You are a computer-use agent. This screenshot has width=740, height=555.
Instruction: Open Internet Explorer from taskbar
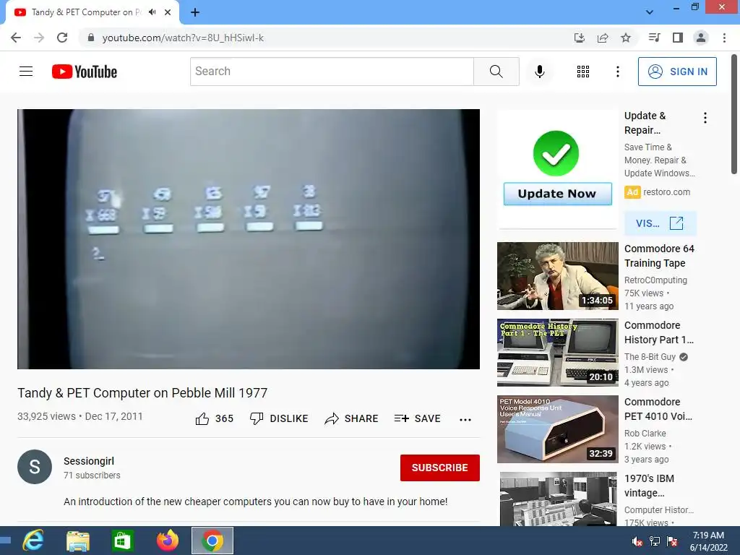pos(33,541)
